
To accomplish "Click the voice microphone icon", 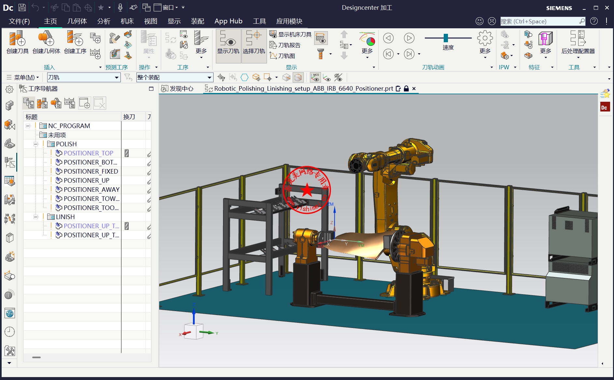I will (120, 7).
